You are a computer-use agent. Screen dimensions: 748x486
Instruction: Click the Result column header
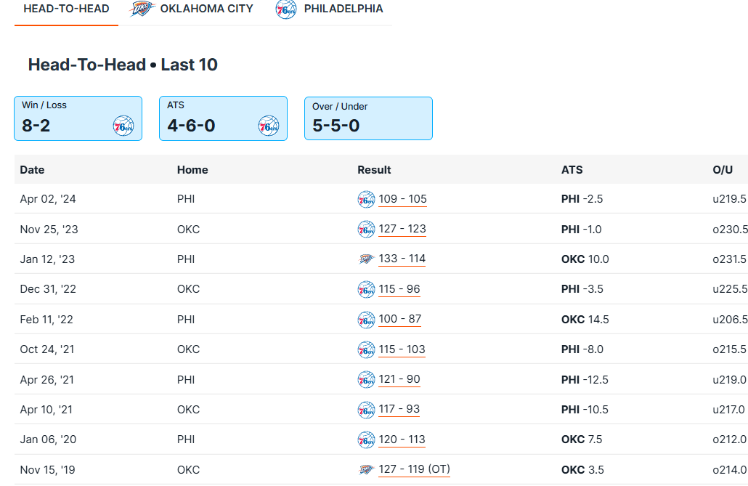tap(374, 170)
